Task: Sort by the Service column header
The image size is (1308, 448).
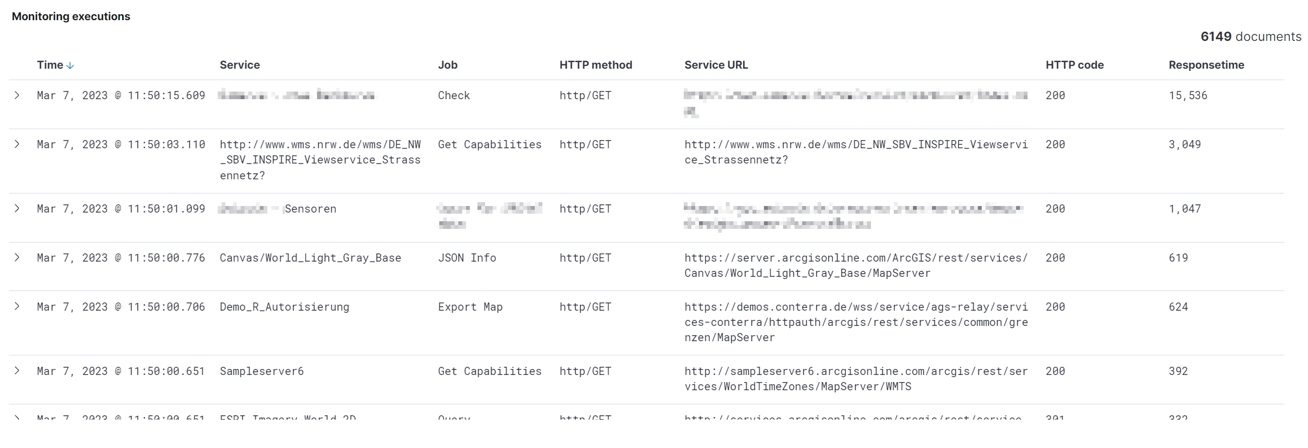Action: pos(240,64)
